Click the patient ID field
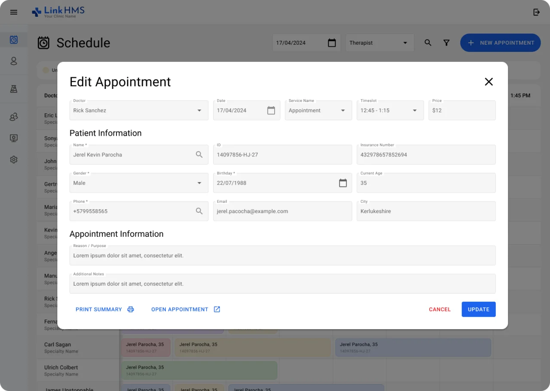550x391 pixels. click(282, 155)
